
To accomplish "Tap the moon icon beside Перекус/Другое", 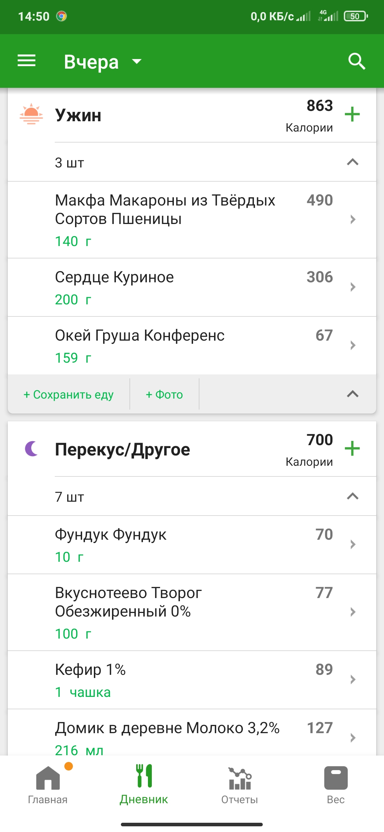I will click(x=31, y=448).
